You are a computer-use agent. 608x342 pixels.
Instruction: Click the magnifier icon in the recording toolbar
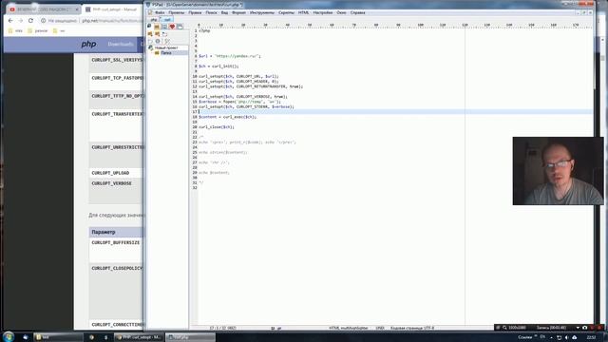pyautogui.click(x=504, y=328)
